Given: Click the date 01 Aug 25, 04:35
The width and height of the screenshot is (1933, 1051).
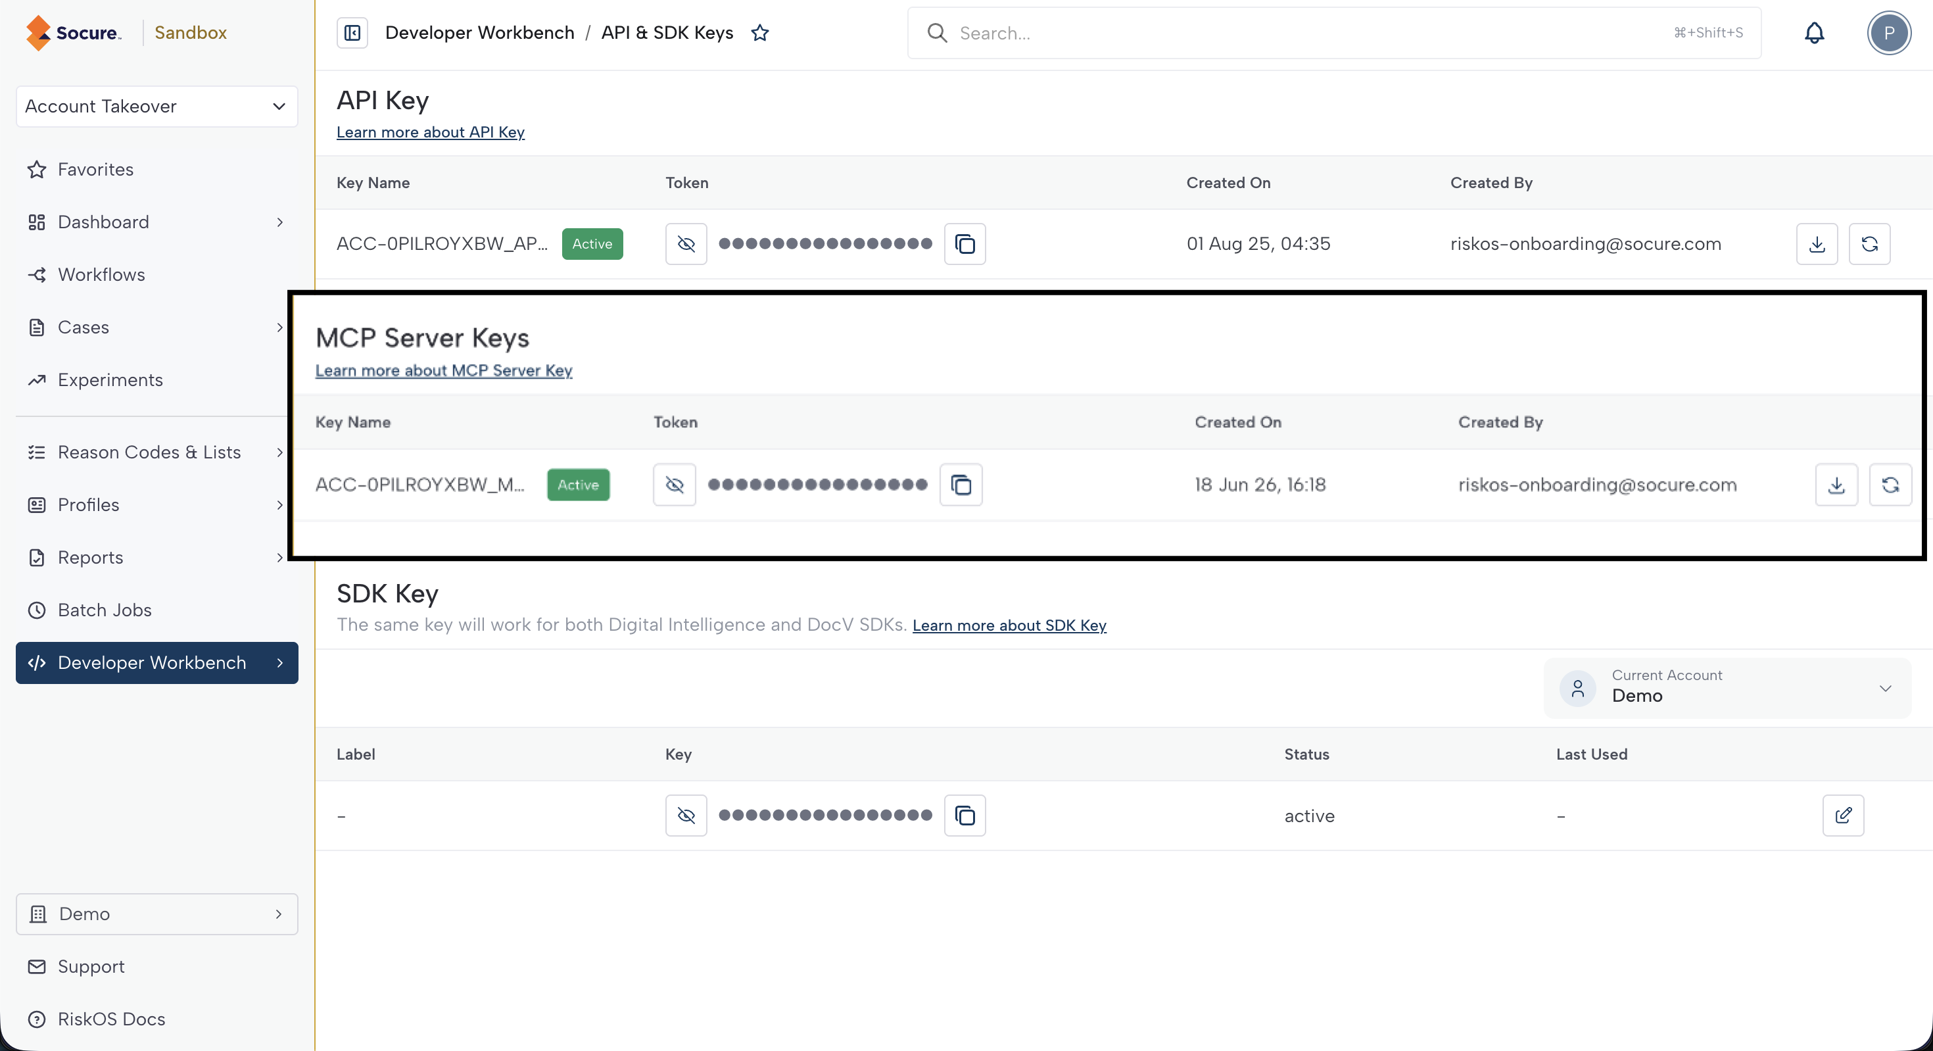Looking at the screenshot, I should [x=1258, y=243].
